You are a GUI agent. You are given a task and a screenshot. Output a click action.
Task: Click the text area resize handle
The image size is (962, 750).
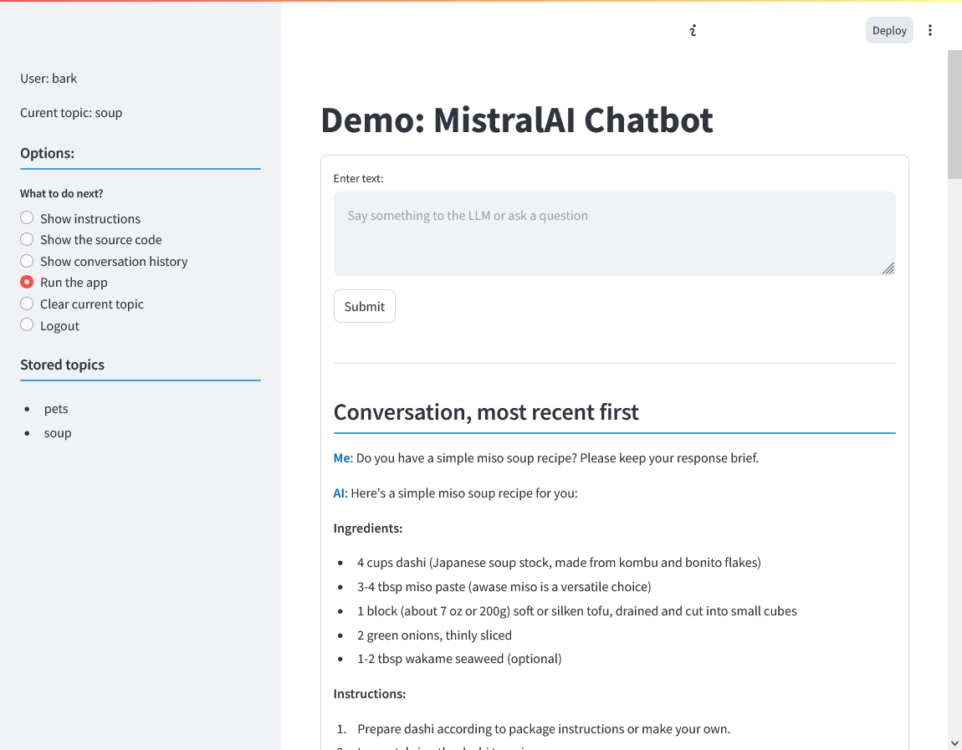[x=888, y=268]
